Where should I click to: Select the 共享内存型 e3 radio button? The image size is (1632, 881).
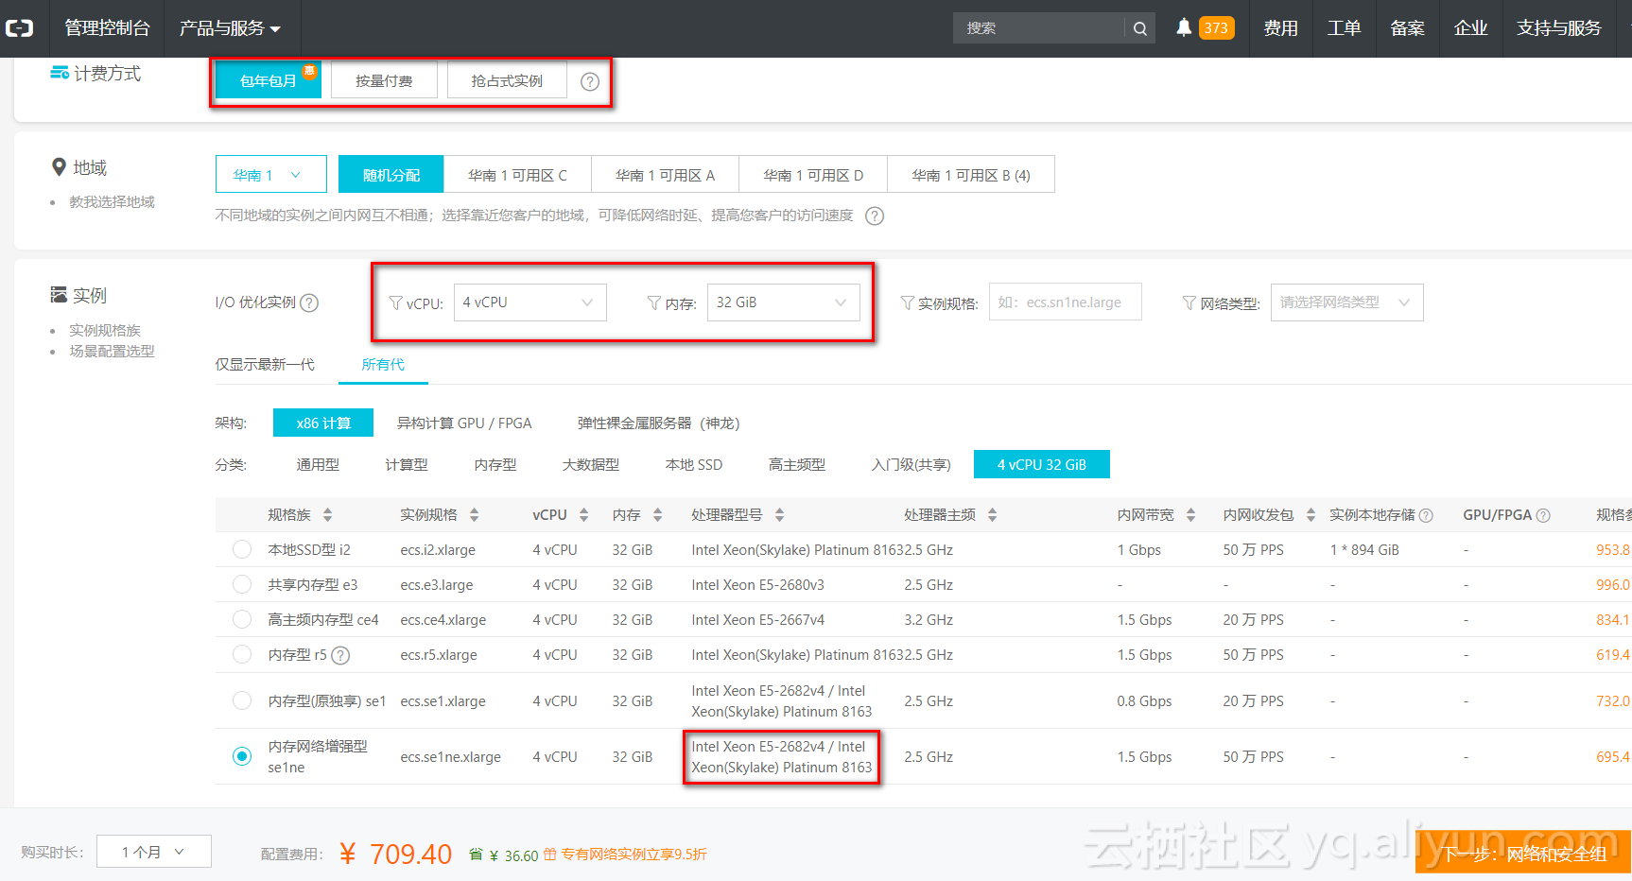(242, 584)
